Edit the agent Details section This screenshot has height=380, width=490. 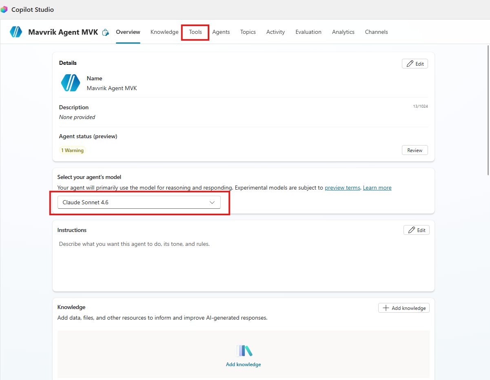click(x=415, y=64)
